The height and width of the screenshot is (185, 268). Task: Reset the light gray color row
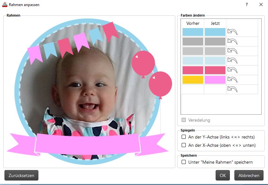click(232, 51)
